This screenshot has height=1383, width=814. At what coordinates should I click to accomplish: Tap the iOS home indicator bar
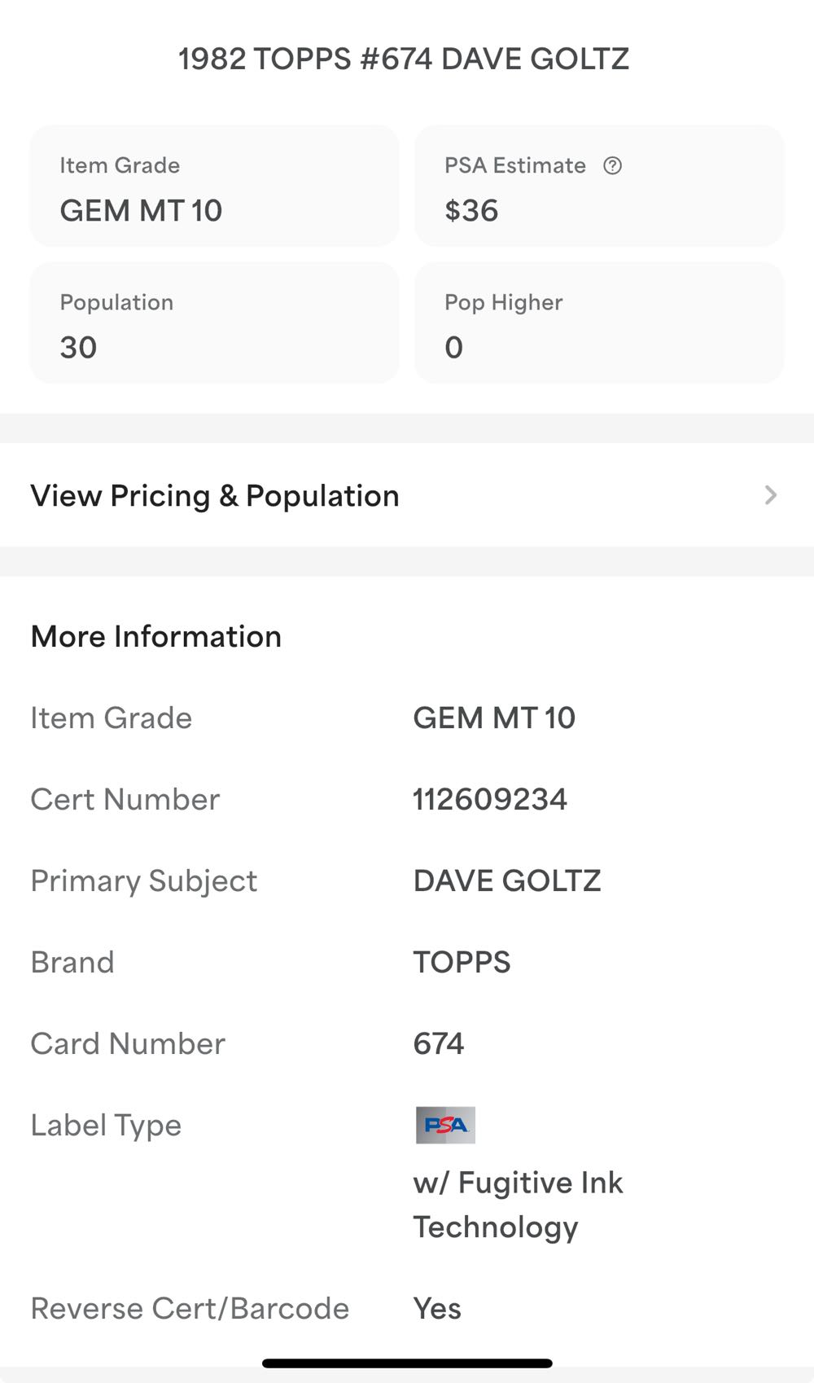pyautogui.click(x=407, y=1363)
